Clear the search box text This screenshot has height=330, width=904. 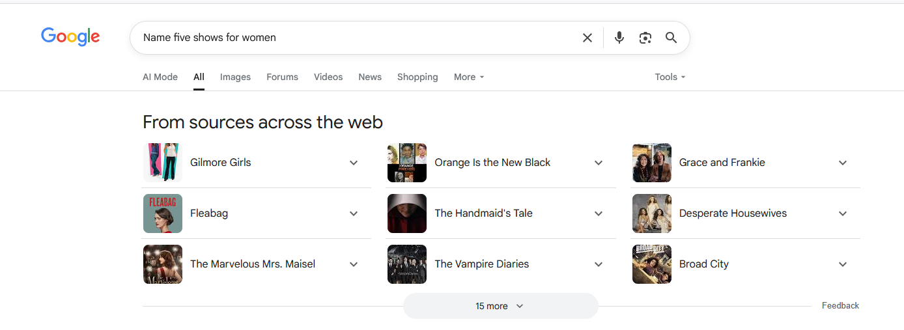click(x=587, y=38)
